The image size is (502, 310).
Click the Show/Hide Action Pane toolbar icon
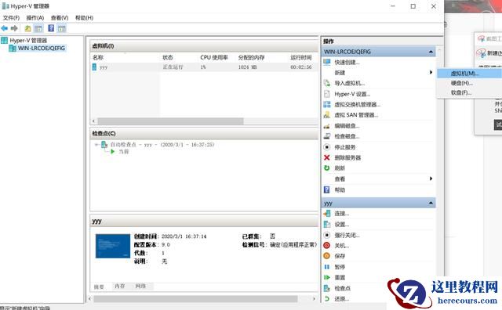pos(62,28)
